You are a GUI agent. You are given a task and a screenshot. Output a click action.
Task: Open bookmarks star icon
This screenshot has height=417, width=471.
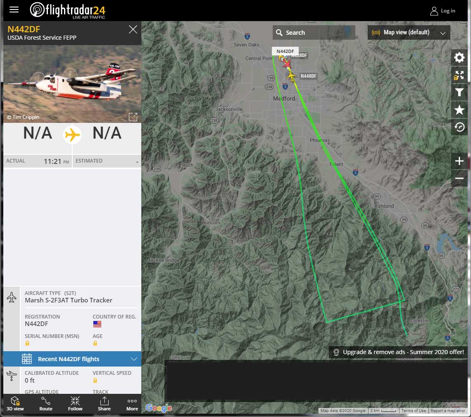tap(459, 110)
